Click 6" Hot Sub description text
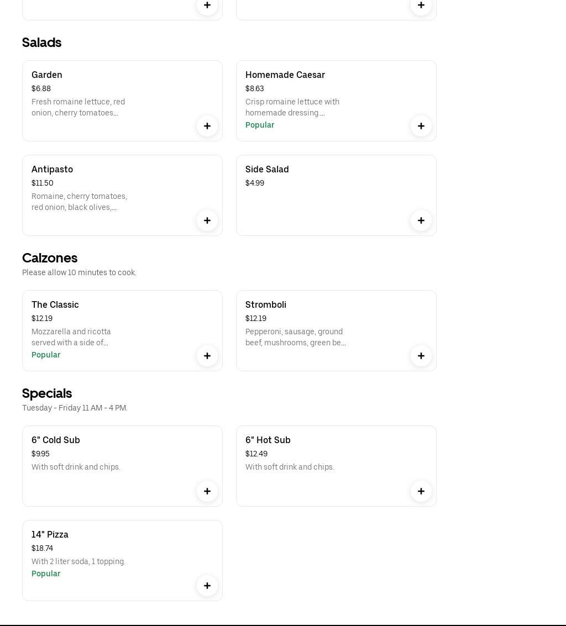Screen dimensions: 566x626 coord(290,467)
